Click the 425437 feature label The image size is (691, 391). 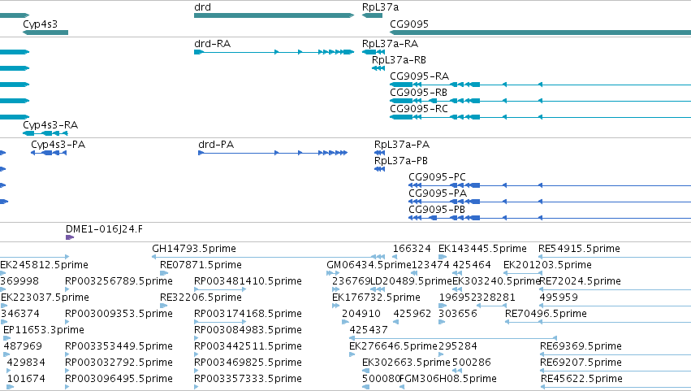[369, 330]
